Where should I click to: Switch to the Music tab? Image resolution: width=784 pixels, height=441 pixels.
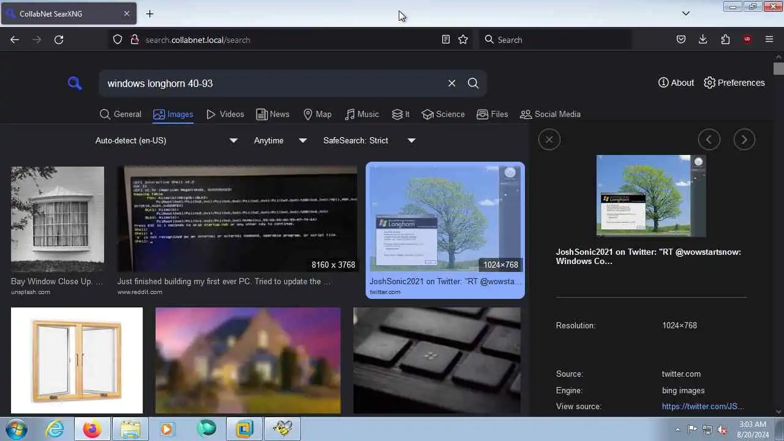point(362,115)
